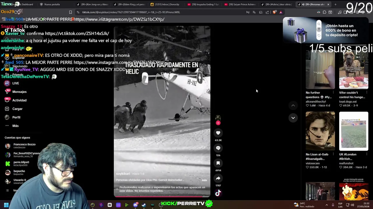Follow soykikari with the red plus badge
The width and height of the screenshot is (373, 209).
tap(218, 123)
